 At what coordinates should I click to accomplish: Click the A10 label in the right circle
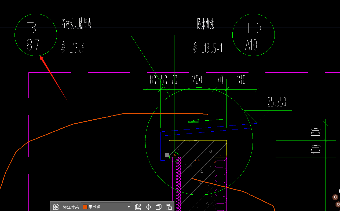(251, 45)
